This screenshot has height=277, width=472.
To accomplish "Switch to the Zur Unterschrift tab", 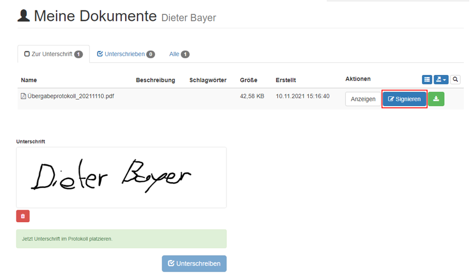I will 53,54.
